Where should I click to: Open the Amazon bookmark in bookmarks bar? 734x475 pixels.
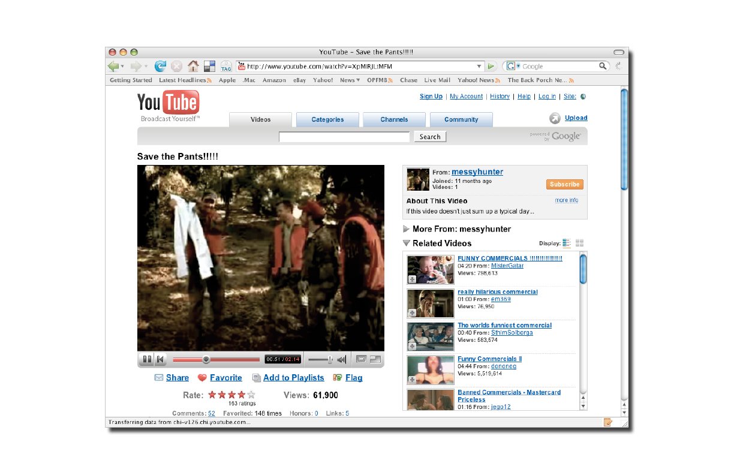tap(274, 80)
